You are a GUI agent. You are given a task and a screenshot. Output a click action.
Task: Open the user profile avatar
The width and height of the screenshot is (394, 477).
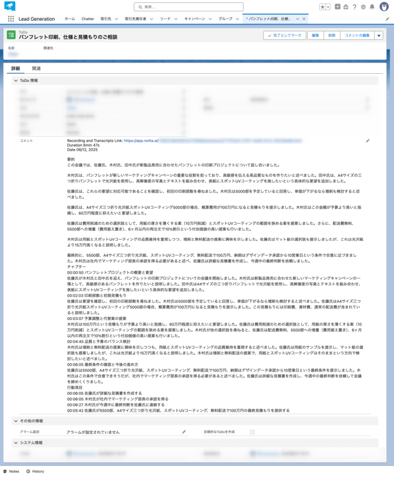pyautogui.click(x=384, y=6)
